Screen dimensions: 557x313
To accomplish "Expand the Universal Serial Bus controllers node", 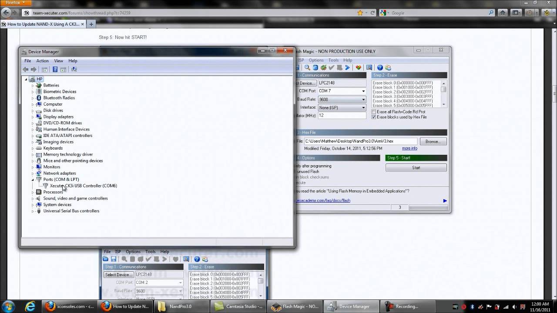I will pos(33,211).
